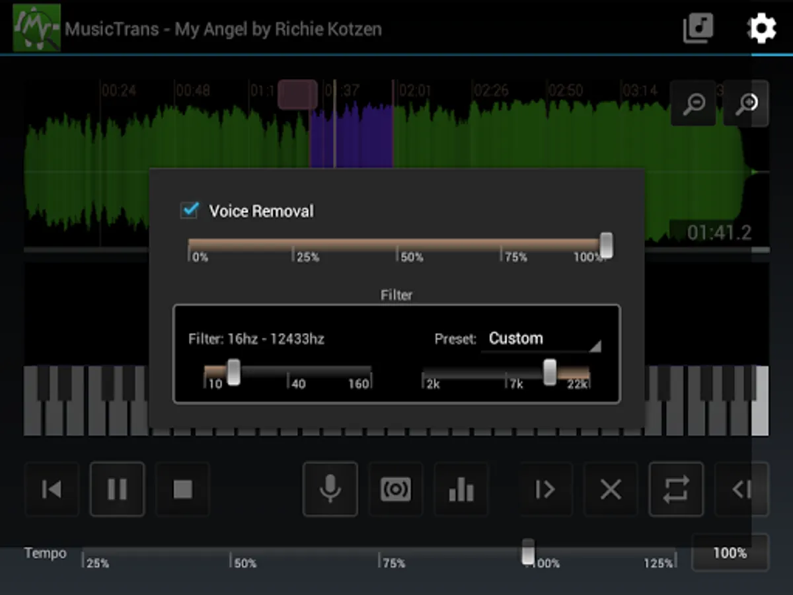Click the title 'My Angel by Richie Kotzen'

[278, 29]
